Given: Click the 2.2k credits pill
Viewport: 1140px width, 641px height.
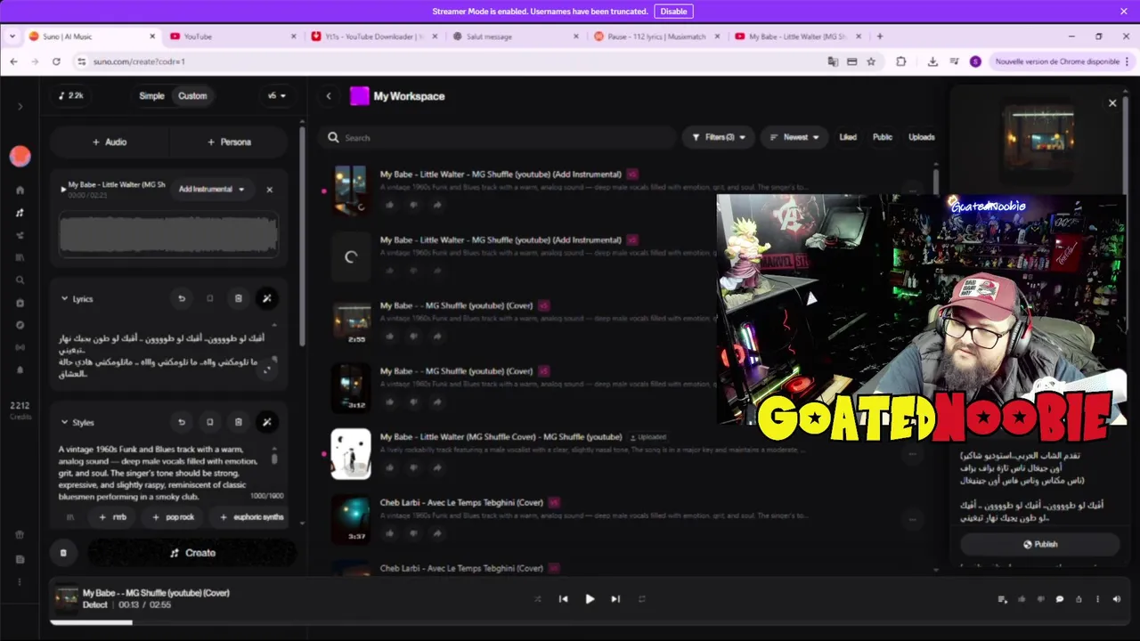Looking at the screenshot, I should 71,95.
